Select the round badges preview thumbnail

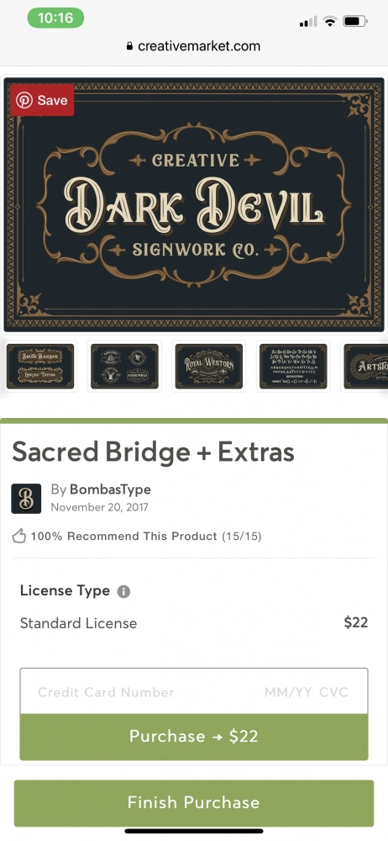click(x=124, y=367)
